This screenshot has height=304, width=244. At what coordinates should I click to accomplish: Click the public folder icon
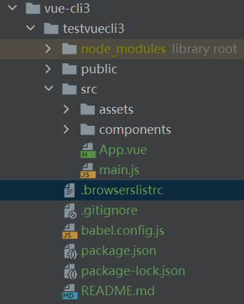click(69, 69)
